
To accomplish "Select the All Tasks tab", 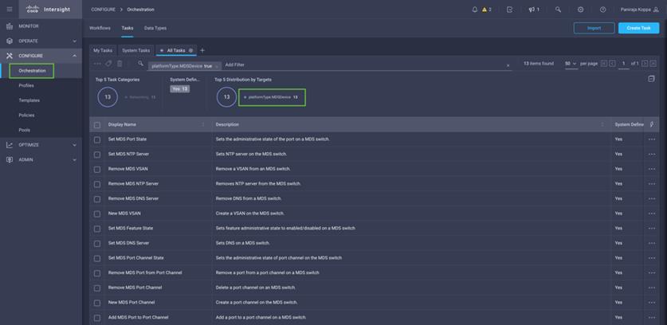I will click(175, 50).
